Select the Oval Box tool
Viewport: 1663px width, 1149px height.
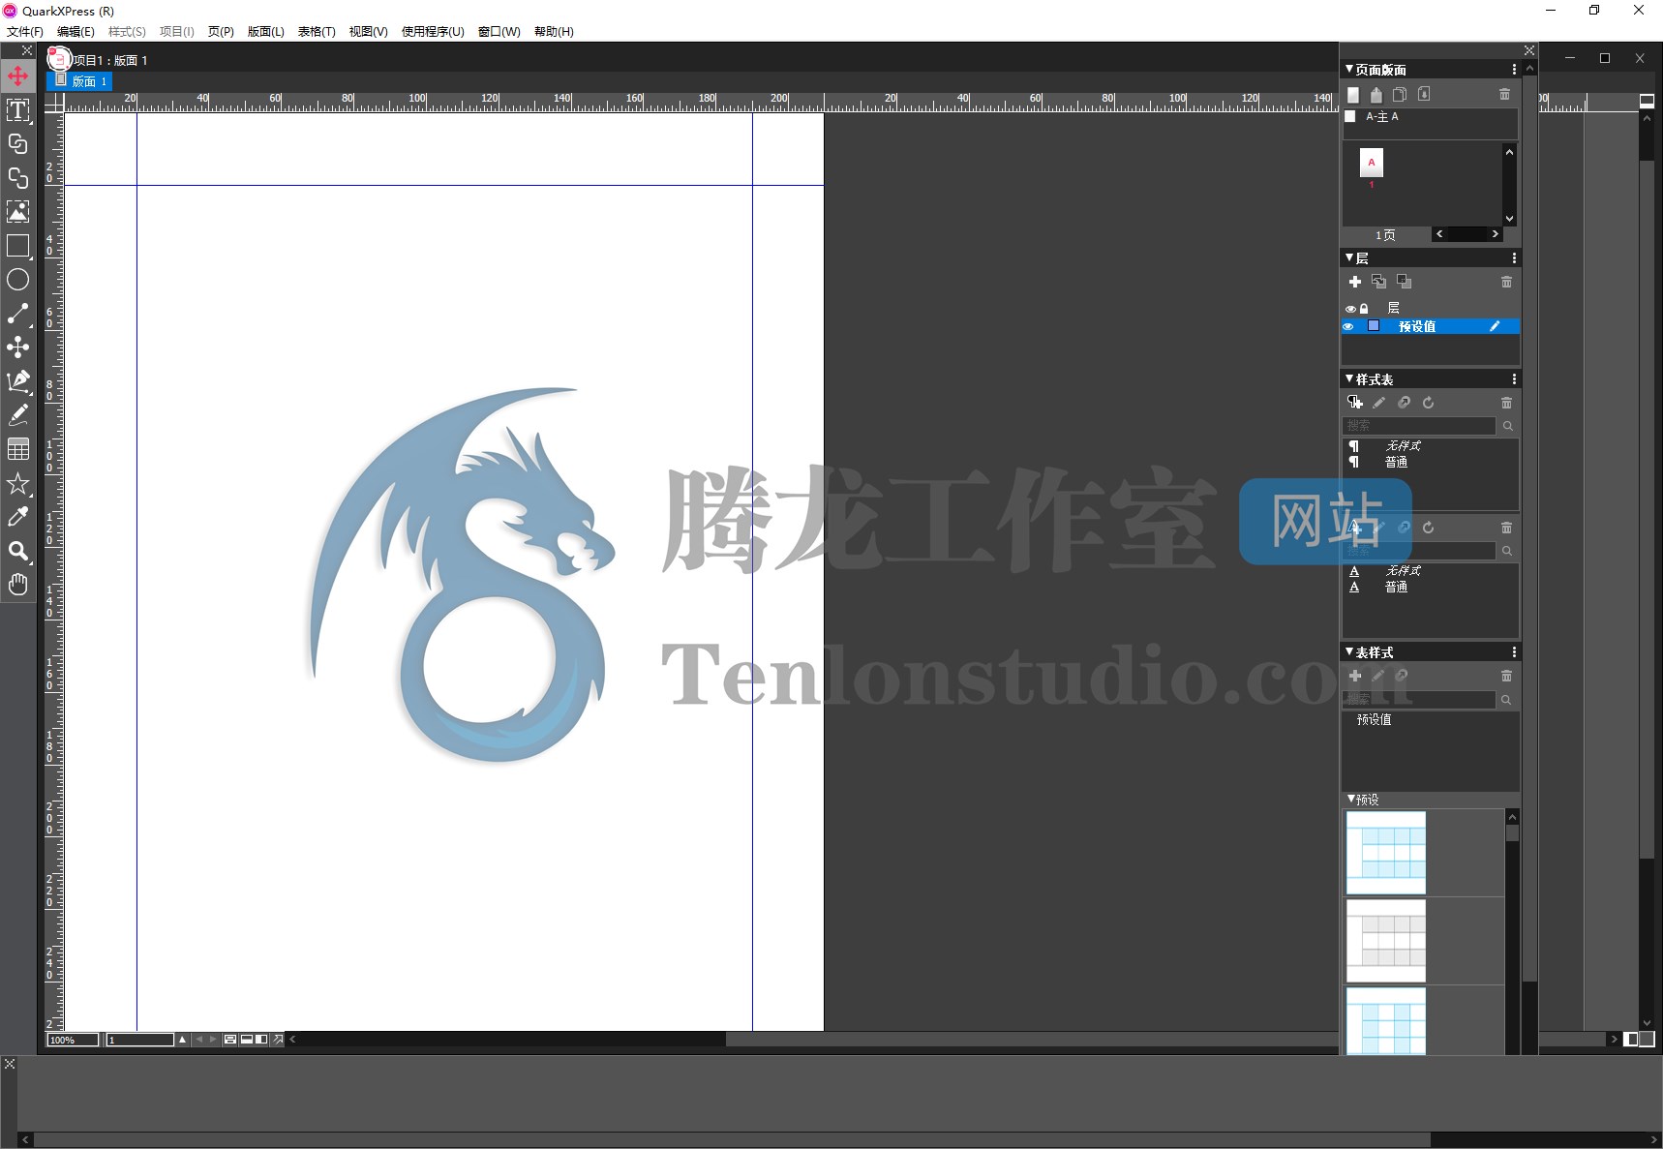[x=17, y=280]
